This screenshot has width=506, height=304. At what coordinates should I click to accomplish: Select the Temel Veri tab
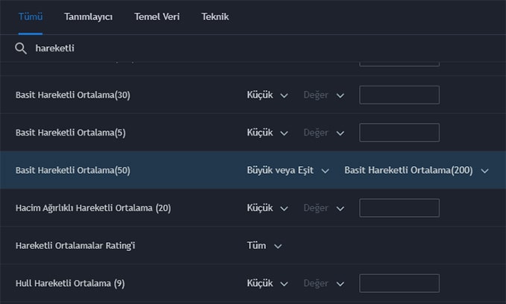tap(156, 16)
